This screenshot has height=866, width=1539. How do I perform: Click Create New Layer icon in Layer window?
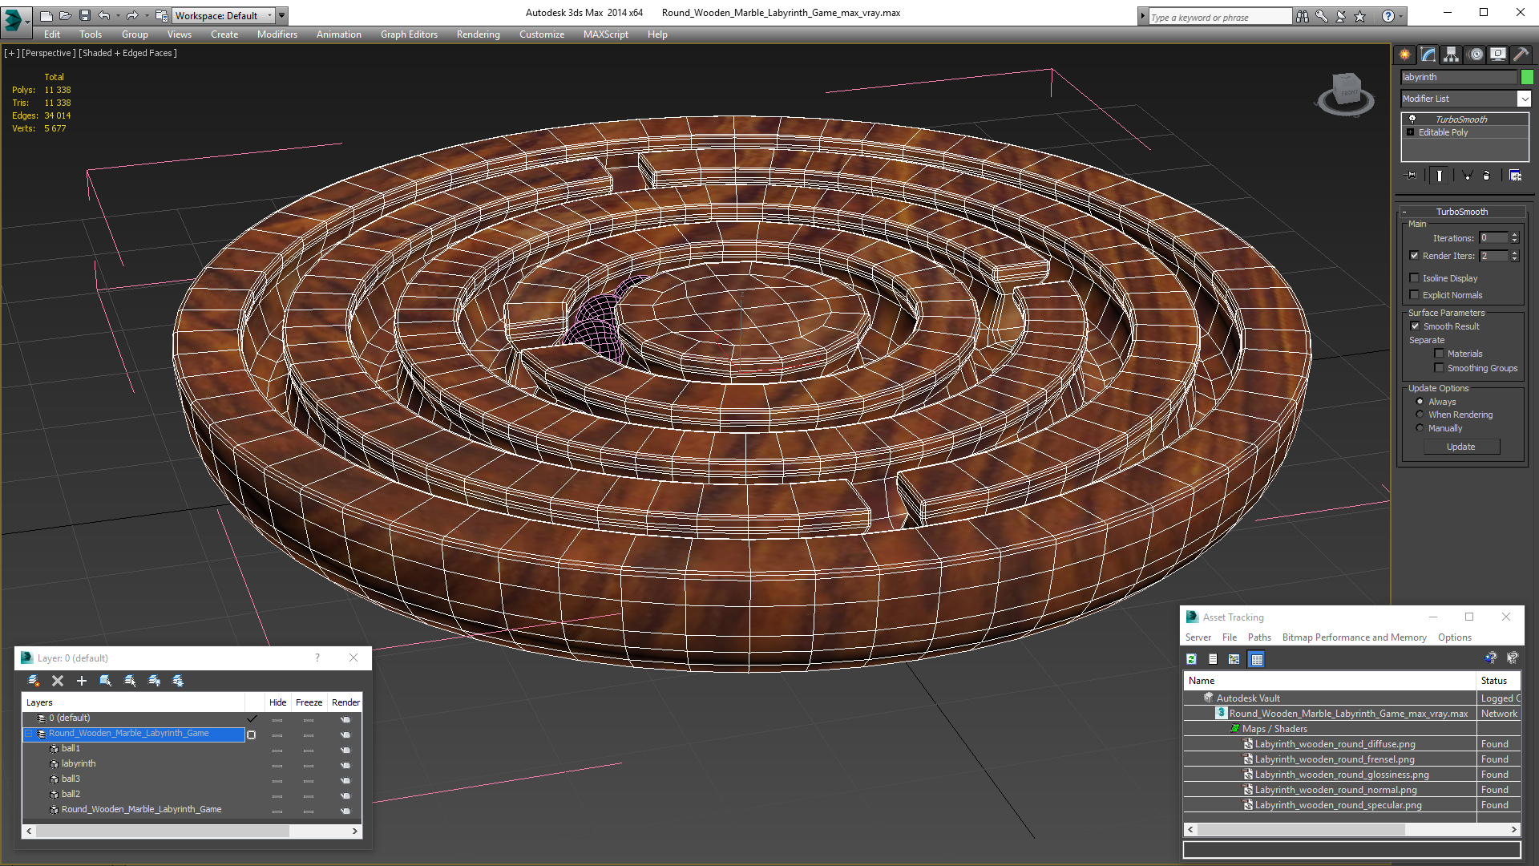pyautogui.click(x=33, y=681)
